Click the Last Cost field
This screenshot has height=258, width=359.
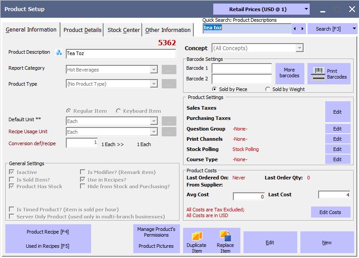click(334, 194)
